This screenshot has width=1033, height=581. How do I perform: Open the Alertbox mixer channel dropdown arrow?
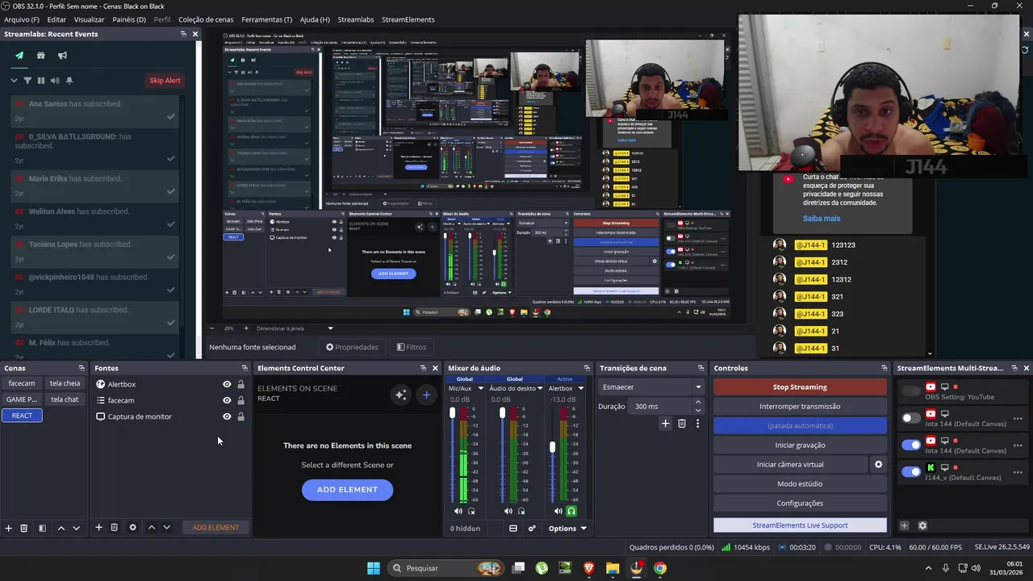pos(579,388)
